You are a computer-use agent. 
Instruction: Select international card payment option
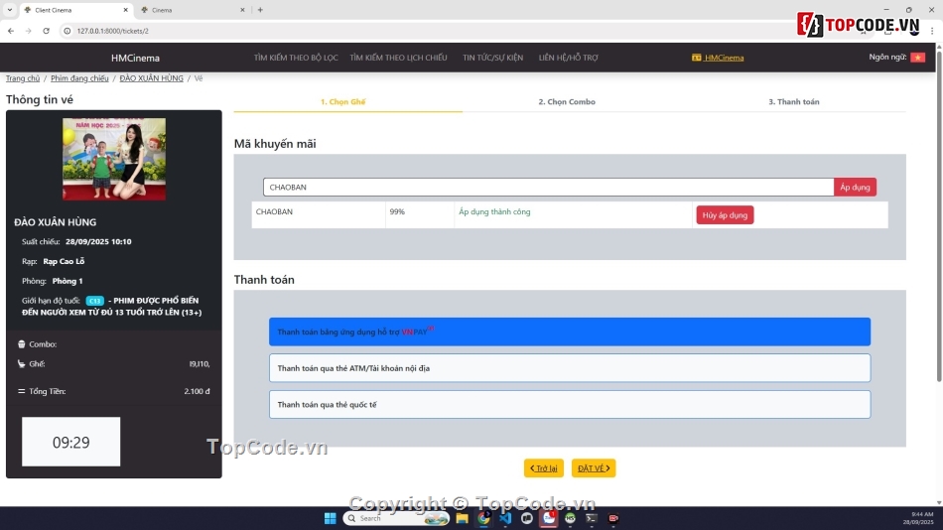click(569, 404)
